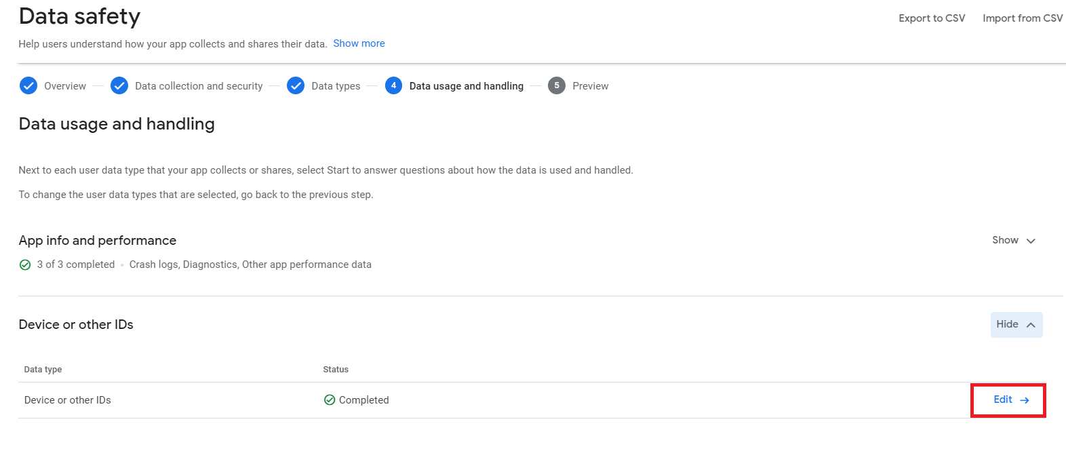
Task: Open the Preview step label
Action: [x=590, y=86]
